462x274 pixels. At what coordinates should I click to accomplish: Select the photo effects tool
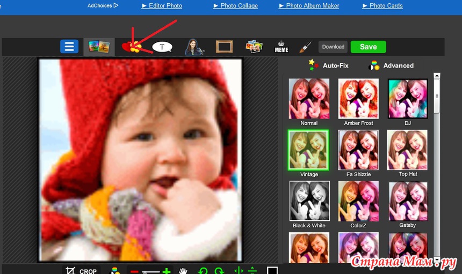click(99, 47)
